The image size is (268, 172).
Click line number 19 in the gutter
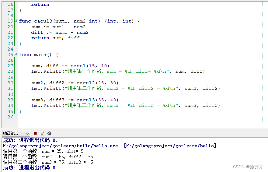click(x=10, y=21)
